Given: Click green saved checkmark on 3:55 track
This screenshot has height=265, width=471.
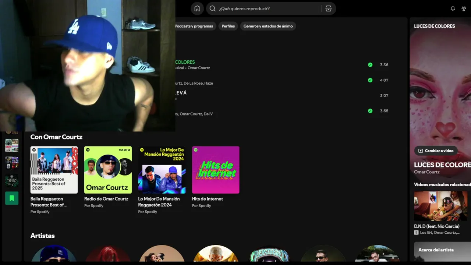Looking at the screenshot, I should point(370,111).
